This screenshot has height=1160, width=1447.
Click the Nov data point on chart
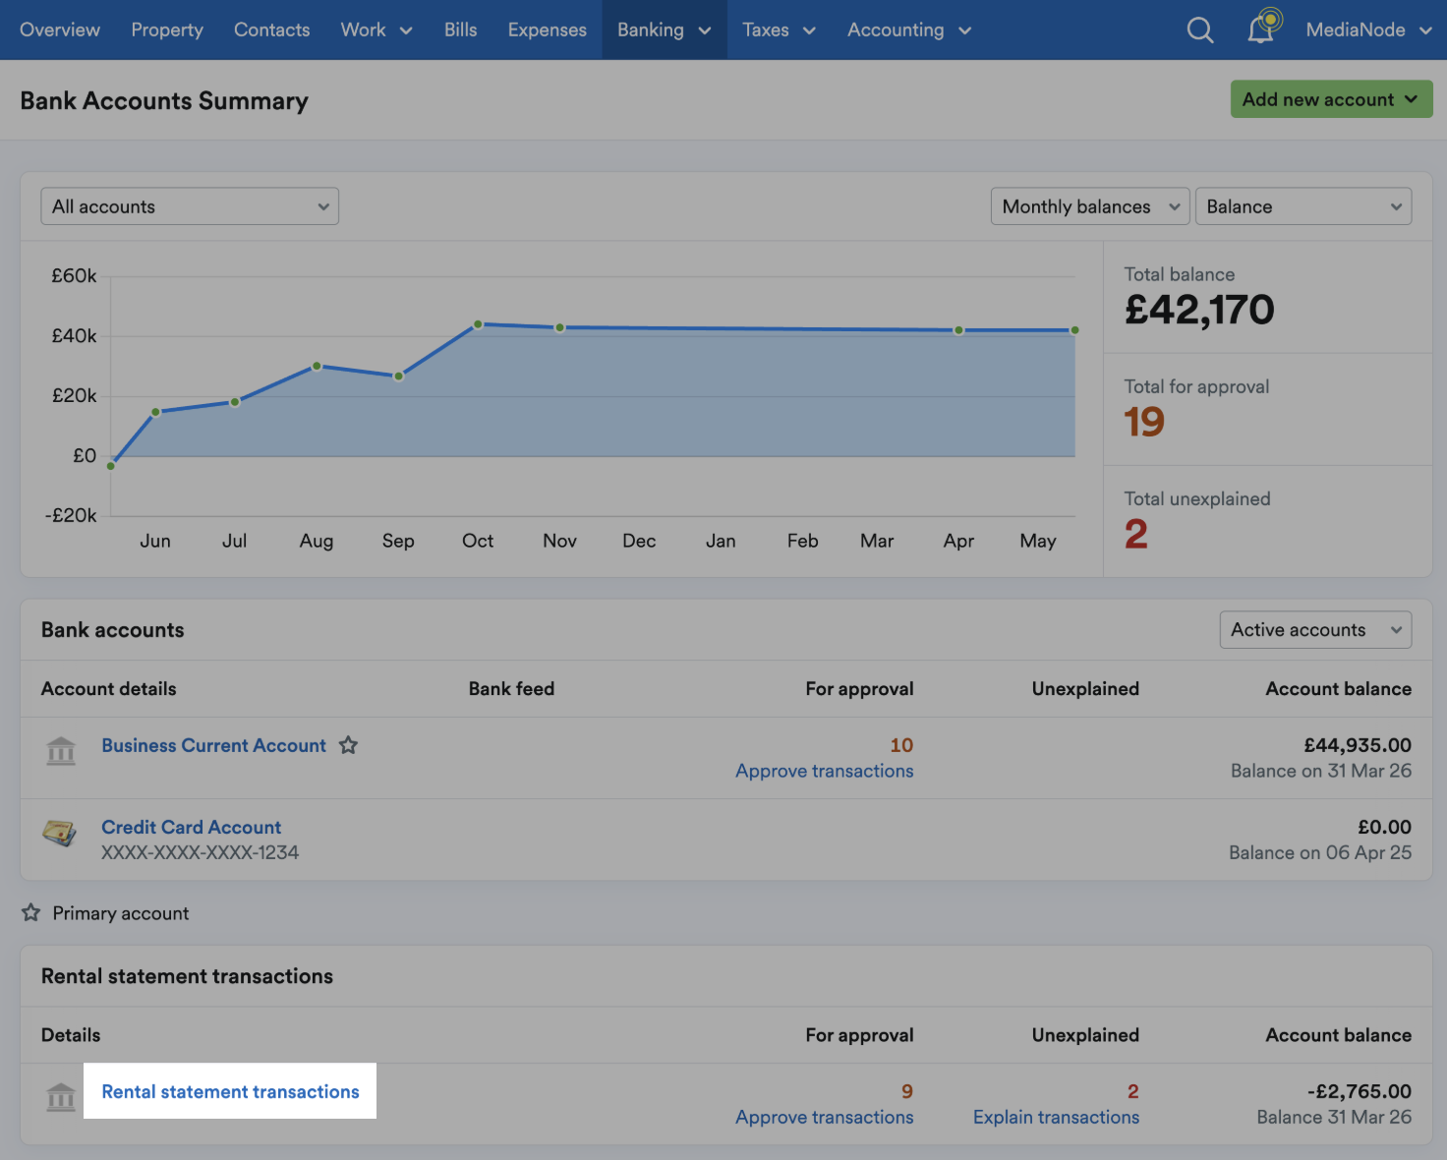pos(559,327)
